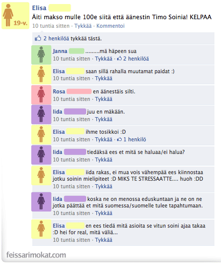
Task: Like Rosa's 'en äänestäis silti' comment
Action: 103,99
